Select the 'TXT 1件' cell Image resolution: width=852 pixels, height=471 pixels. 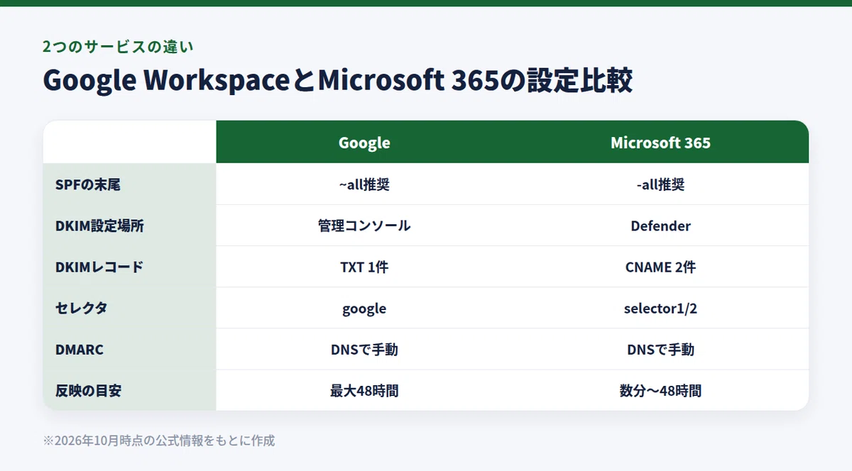(x=364, y=267)
